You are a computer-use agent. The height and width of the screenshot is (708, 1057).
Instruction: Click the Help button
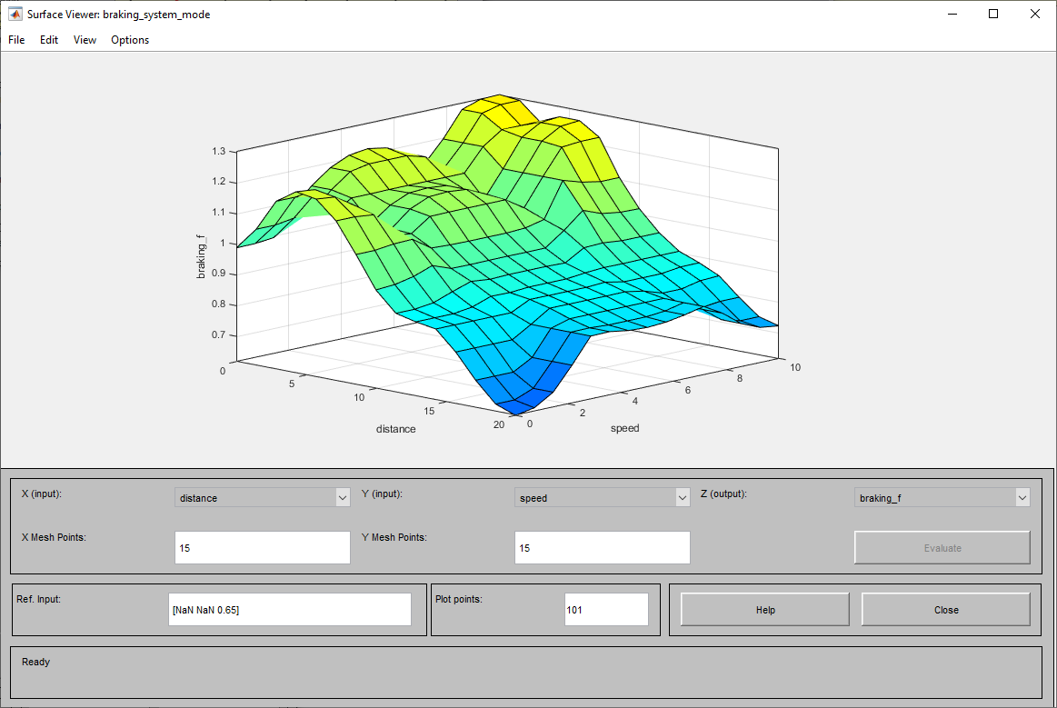[x=765, y=610]
